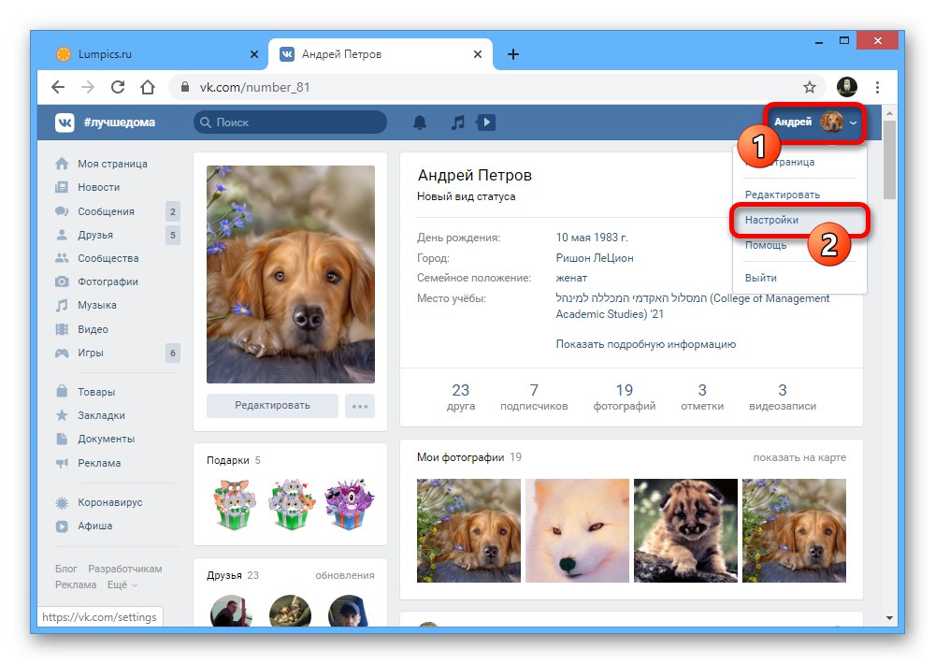Open the 19 фотографий counter
Image resolution: width=935 pixels, height=664 pixels.
(625, 397)
